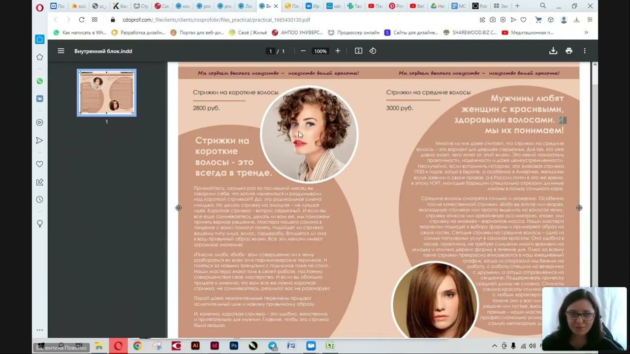630x354 pixels.
Task: Show hidden system tray icons
Action: [495, 346]
